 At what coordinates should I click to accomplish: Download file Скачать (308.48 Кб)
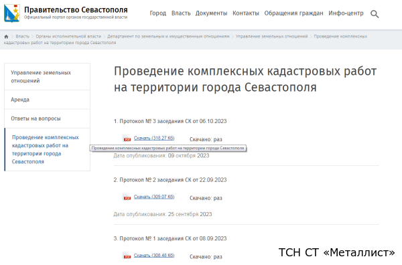[154, 255]
